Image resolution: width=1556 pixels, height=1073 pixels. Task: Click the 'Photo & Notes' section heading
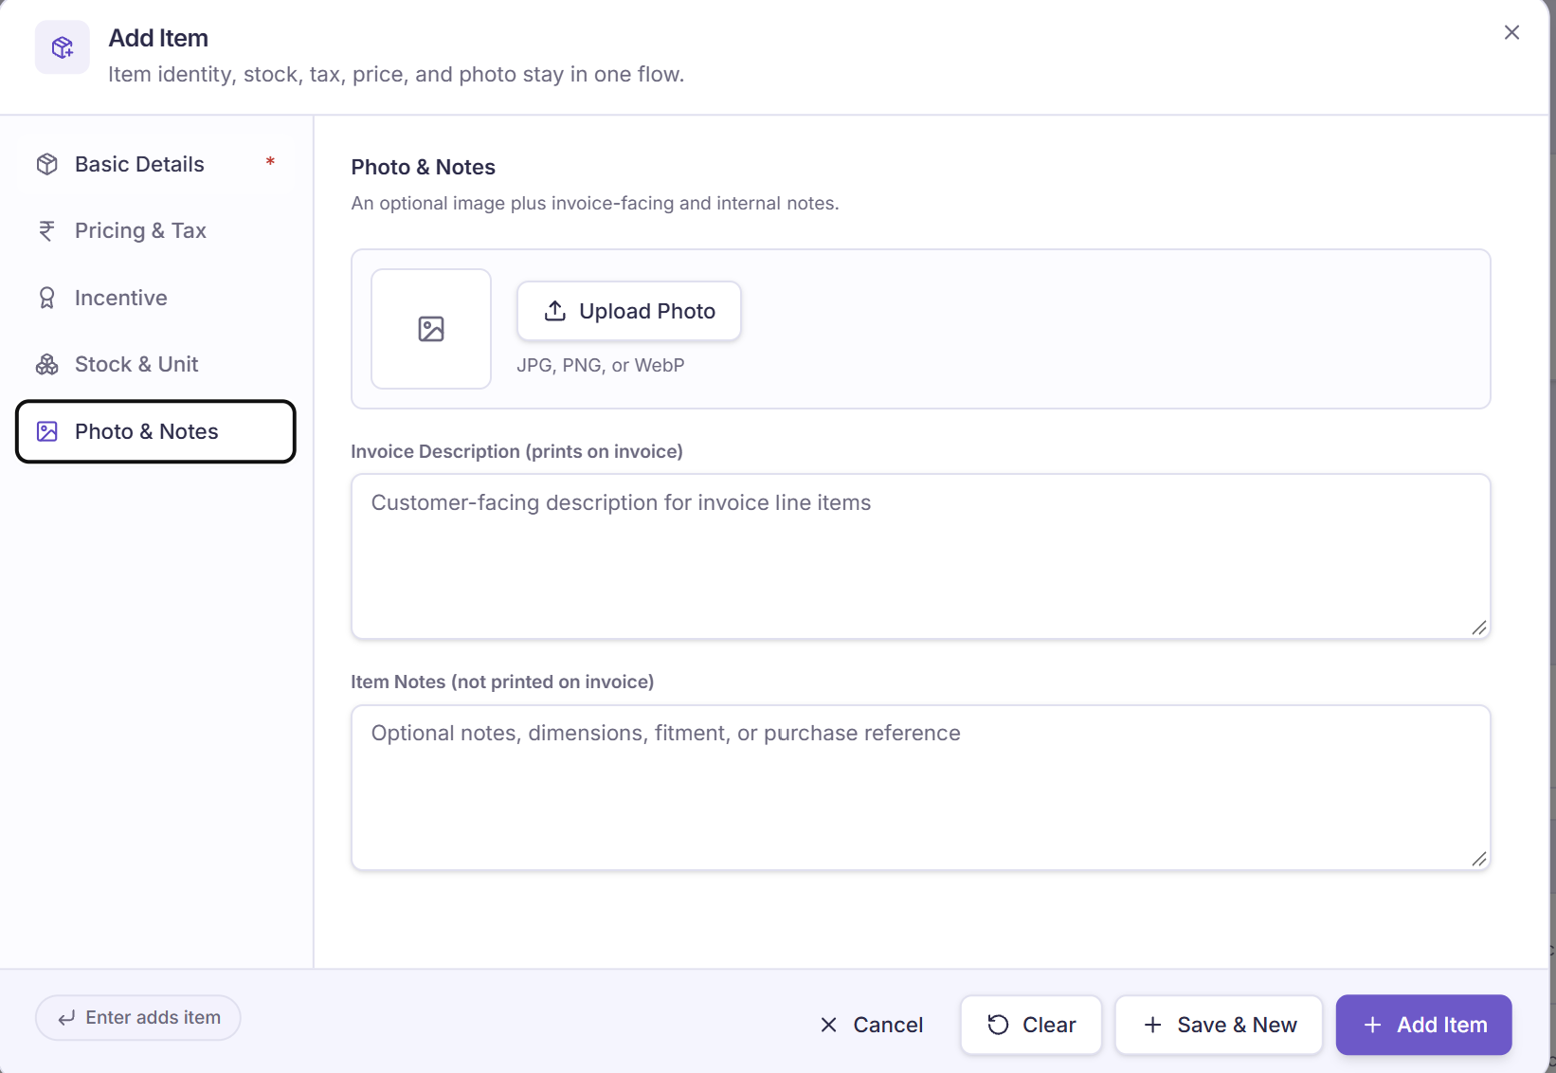424,167
